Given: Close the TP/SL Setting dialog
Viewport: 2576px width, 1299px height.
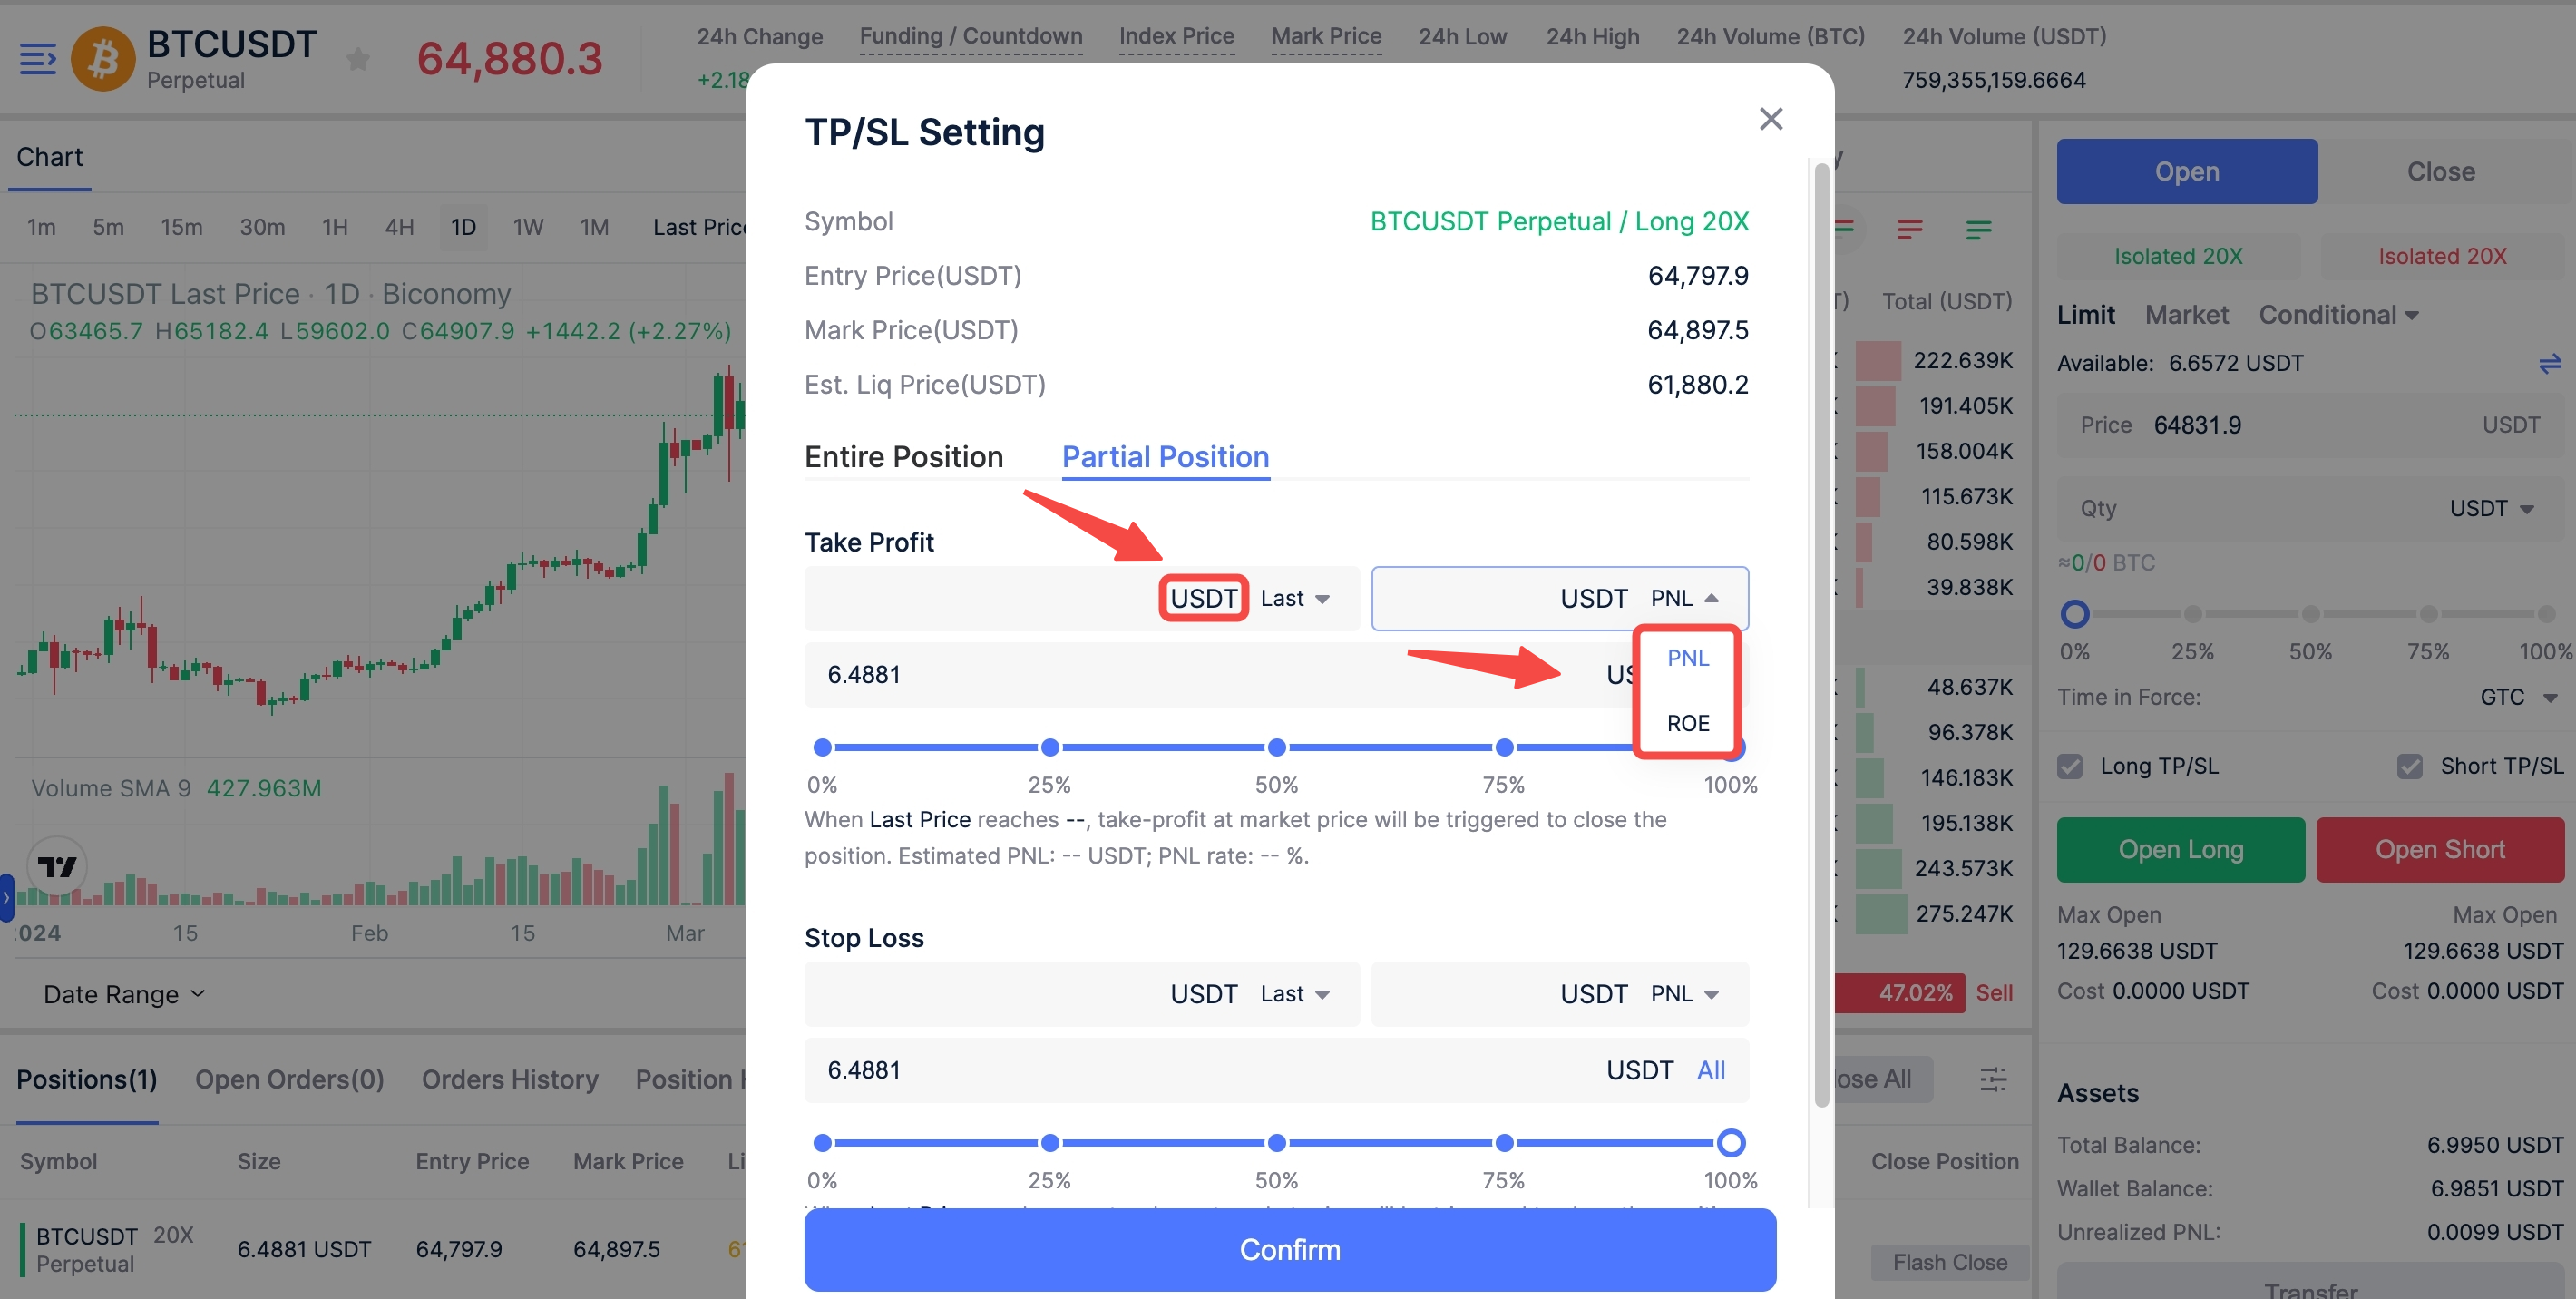Looking at the screenshot, I should pyautogui.click(x=1770, y=119).
